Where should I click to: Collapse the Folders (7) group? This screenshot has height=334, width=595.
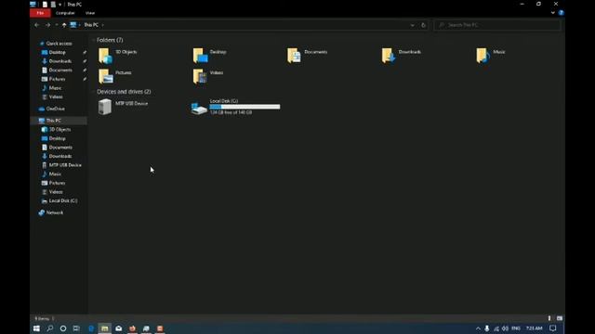[x=93, y=40]
